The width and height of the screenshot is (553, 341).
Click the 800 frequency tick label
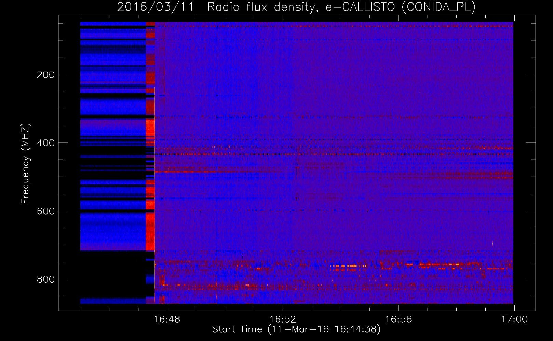click(46, 280)
